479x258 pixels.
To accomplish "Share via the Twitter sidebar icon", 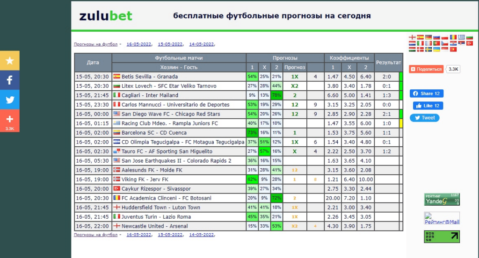I will pyautogui.click(x=10, y=100).
